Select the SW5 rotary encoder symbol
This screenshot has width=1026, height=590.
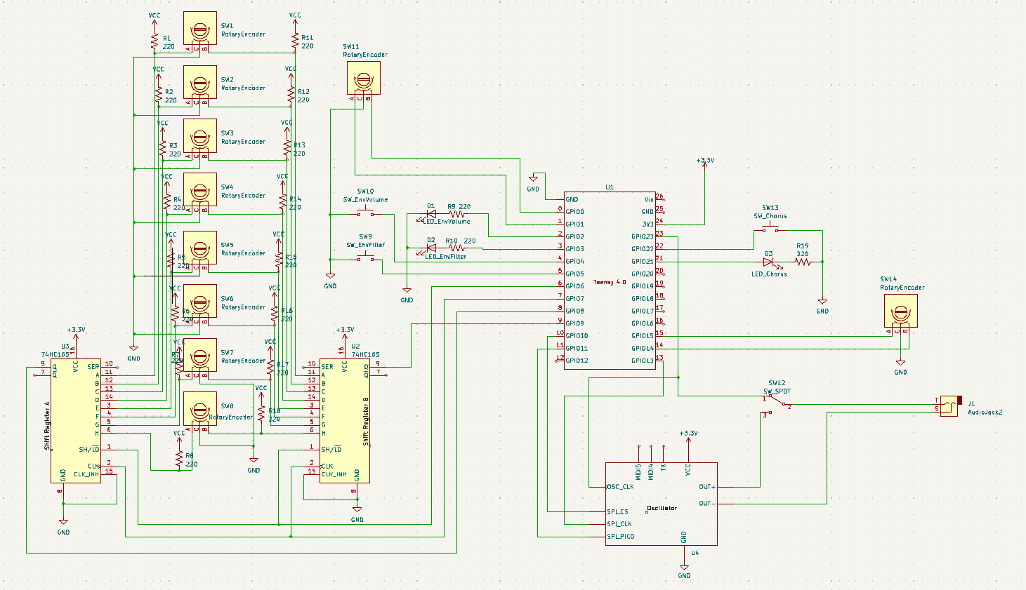tap(200, 248)
